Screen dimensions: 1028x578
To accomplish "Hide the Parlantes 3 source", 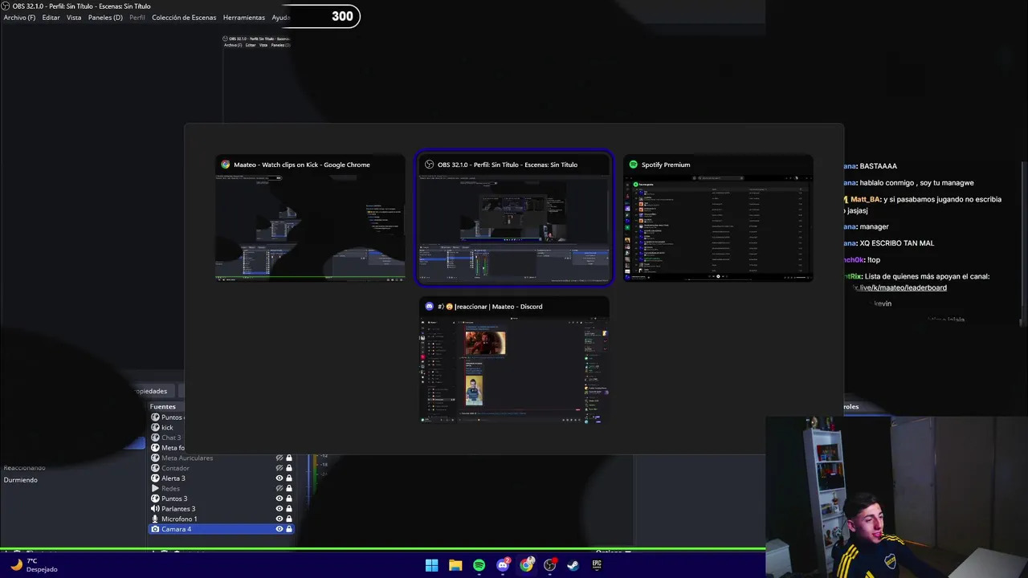I will click(x=279, y=509).
